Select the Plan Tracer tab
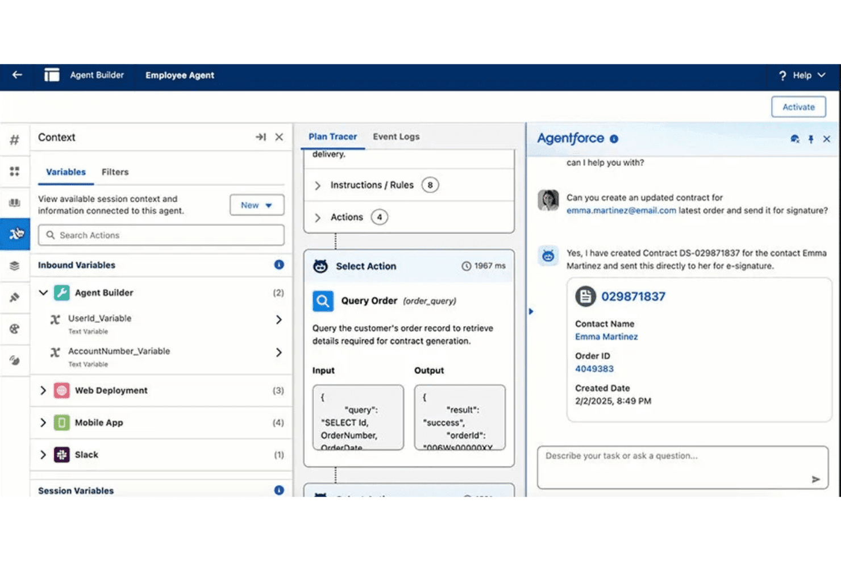841x561 pixels. 332,136
